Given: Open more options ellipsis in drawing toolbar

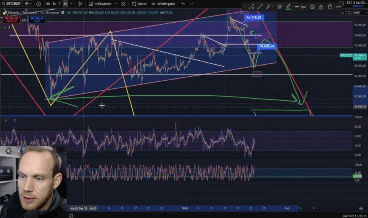Looking at the screenshot, I should tap(338, 7).
